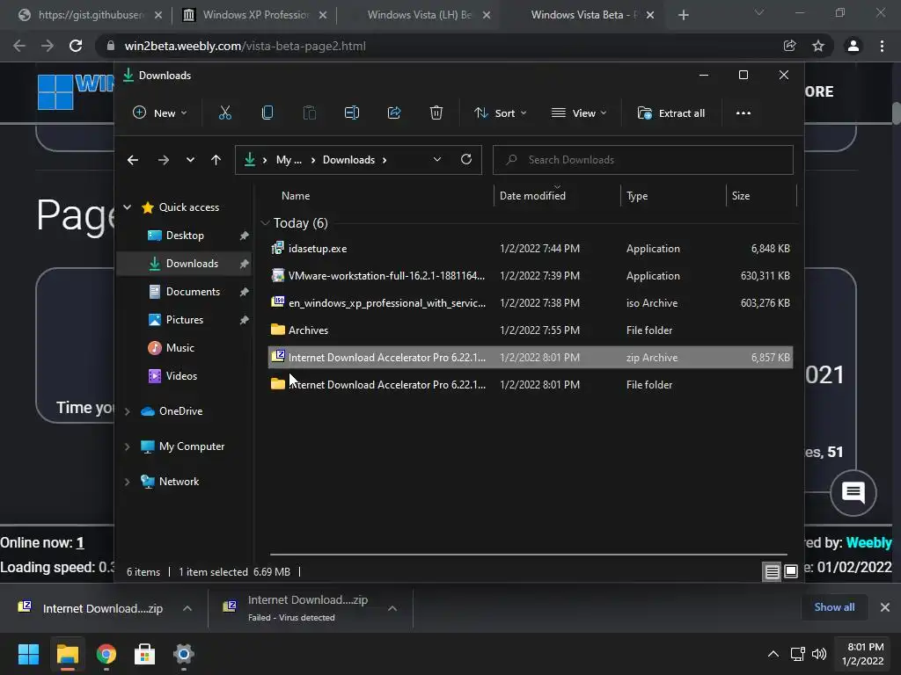Click Extract all in the toolbar
The width and height of the screenshot is (901, 675).
671,113
